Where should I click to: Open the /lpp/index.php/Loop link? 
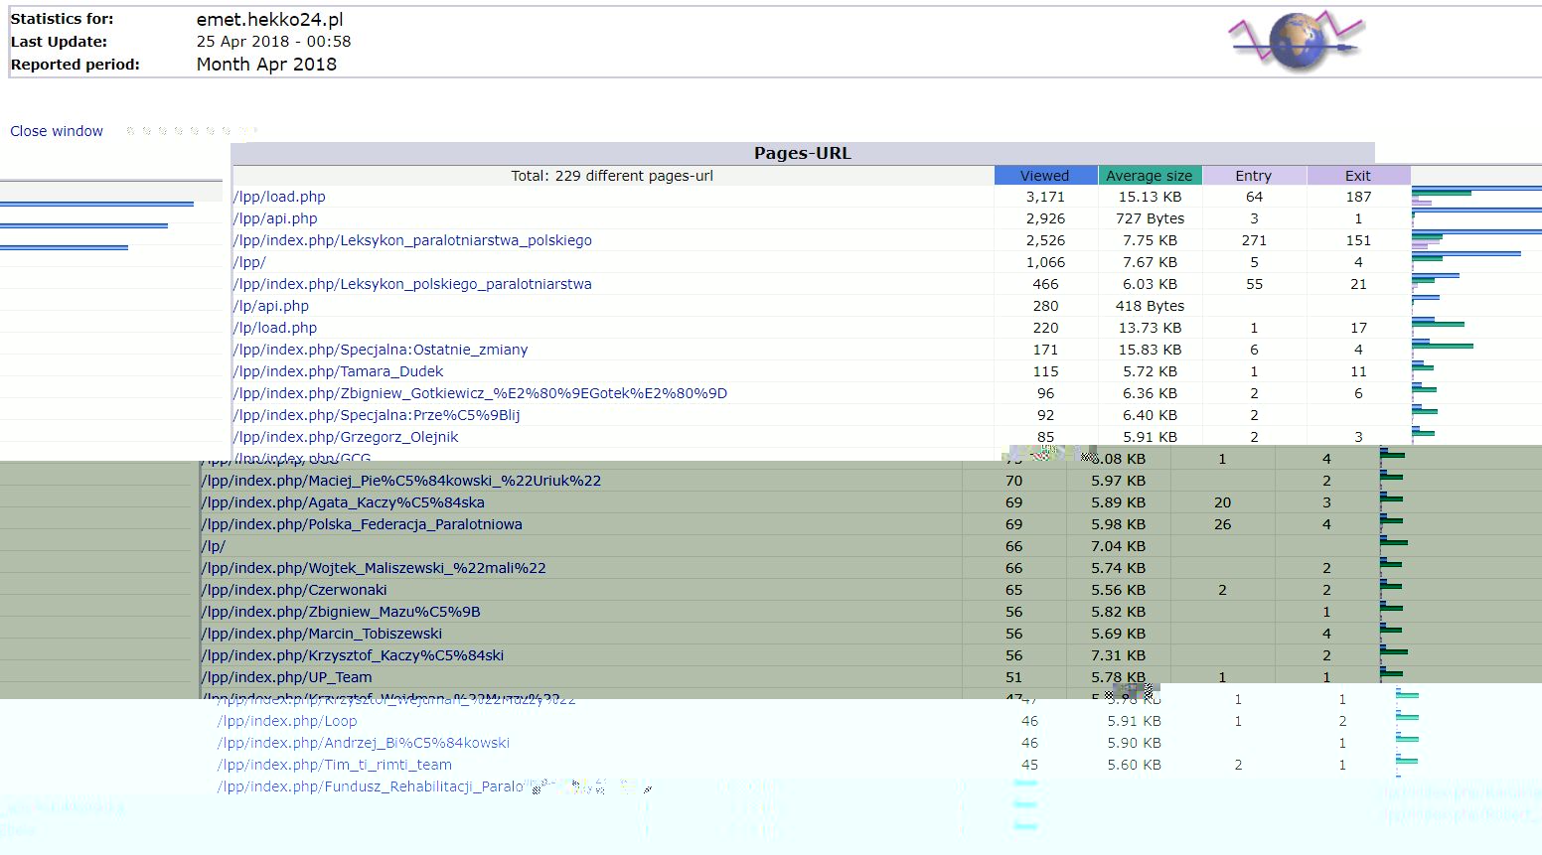point(287,721)
